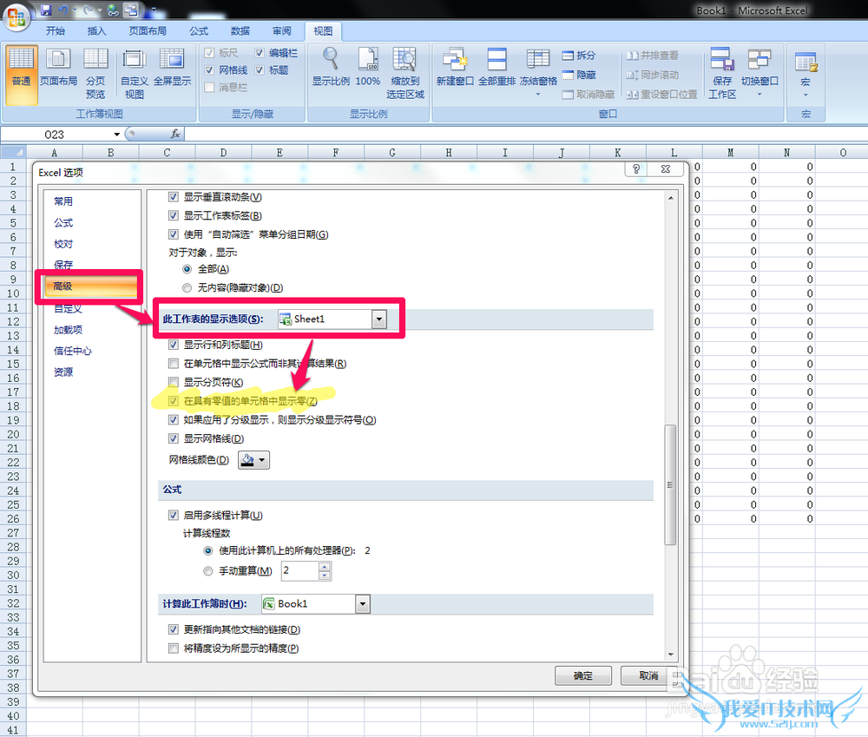Select the 普通 normal view icon

(x=22, y=74)
